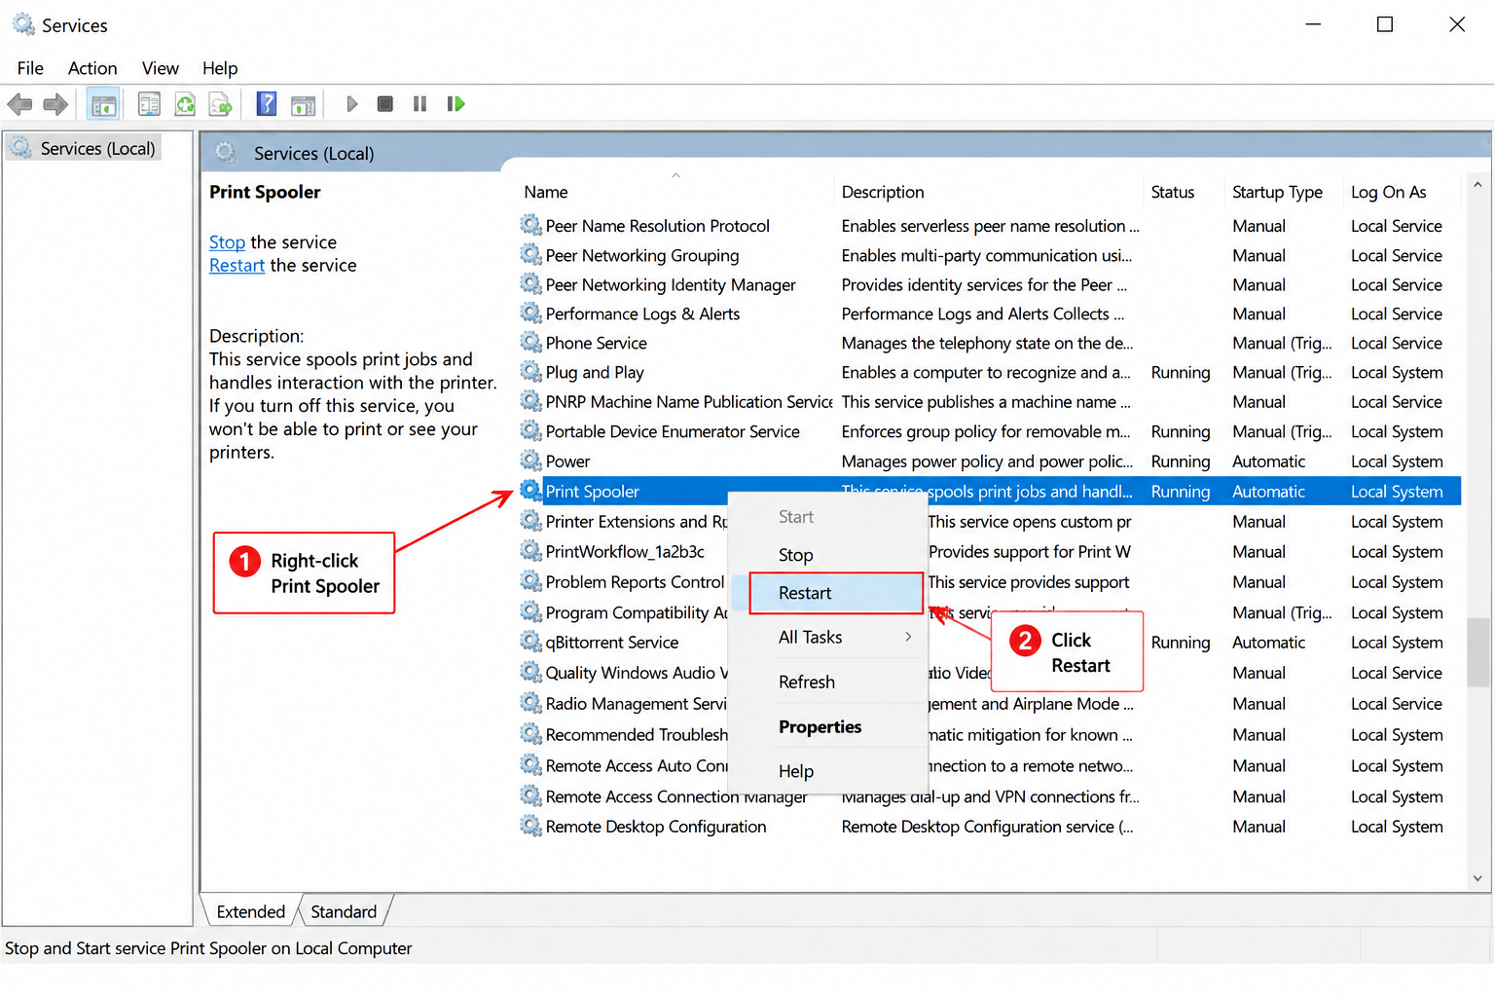Choose Stop in the context menu

(x=828, y=555)
